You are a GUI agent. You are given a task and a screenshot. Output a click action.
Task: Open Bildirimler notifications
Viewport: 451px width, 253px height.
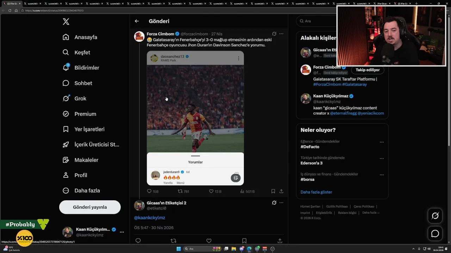(x=87, y=68)
